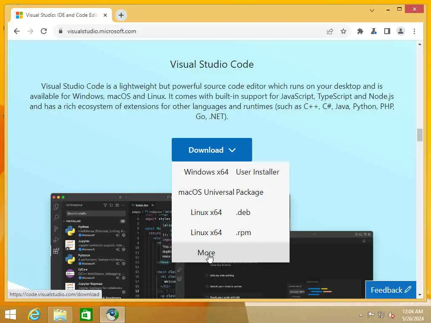Image resolution: width=431 pixels, height=323 pixels.
Task: Open the tab search chevron
Action: 372,11
